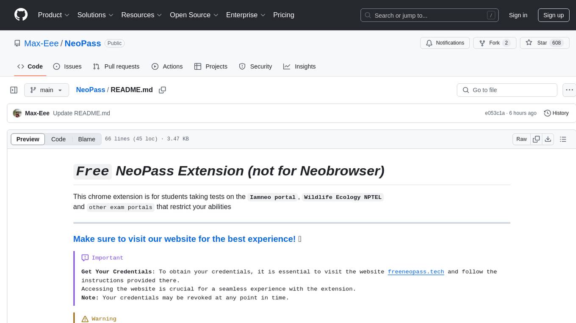The width and height of the screenshot is (576, 323).
Task: Click the Warning callout icon
Action: click(85, 319)
